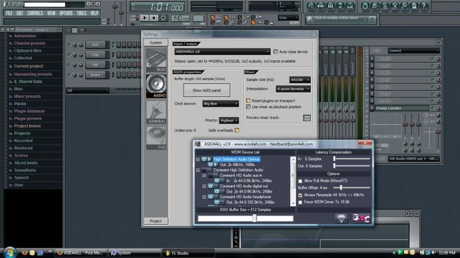This screenshot has width=460, height=258.
Task: Select AUDIO settings speaker icon
Action: [156, 86]
